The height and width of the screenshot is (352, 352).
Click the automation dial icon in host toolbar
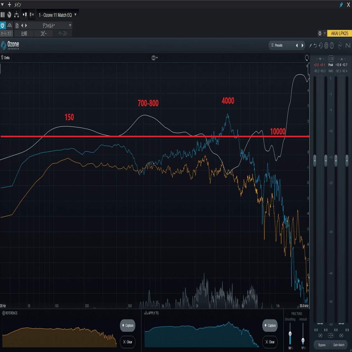pos(9,15)
